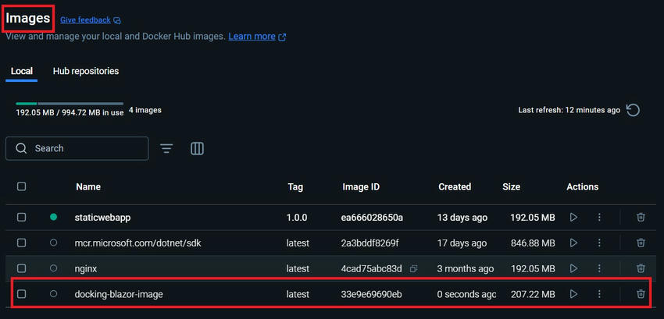Open more actions for docking-blazor-image
664x319 pixels.
click(599, 293)
